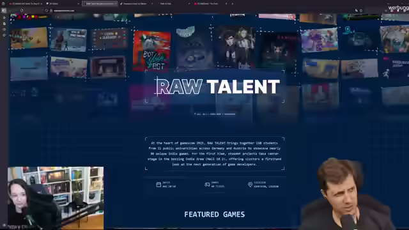Open the first browser tab

point(26,4)
